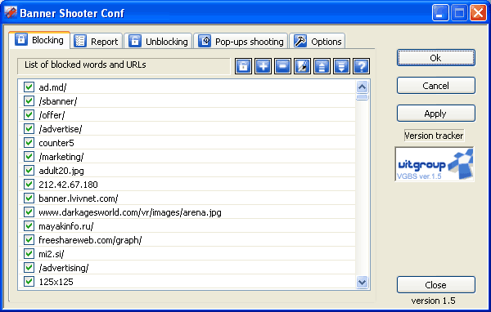Select the /sbanner/ entry text
491x312 pixels.
(58, 101)
